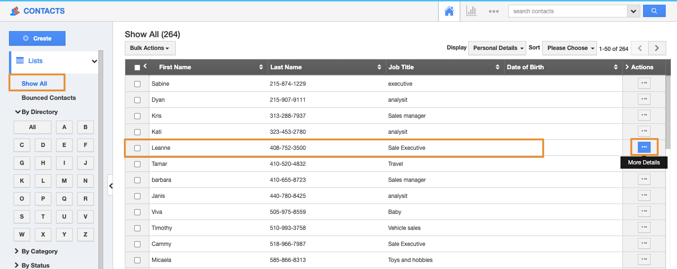Open the reports bar chart icon
The width and height of the screenshot is (677, 269).
(471, 11)
